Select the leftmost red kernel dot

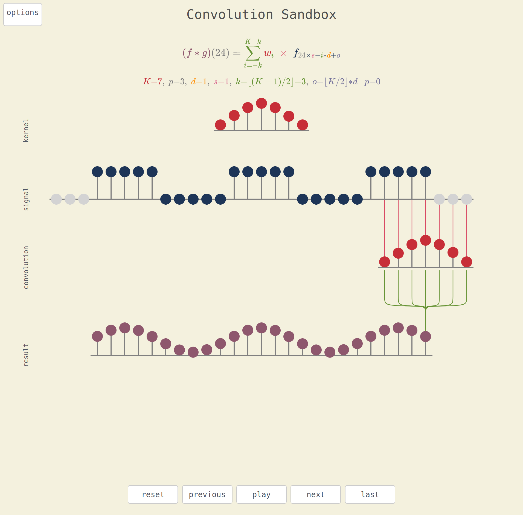click(x=220, y=125)
